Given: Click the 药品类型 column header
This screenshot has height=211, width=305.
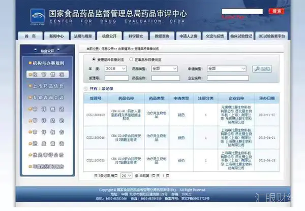Looking at the screenshot, I should pos(157,98).
